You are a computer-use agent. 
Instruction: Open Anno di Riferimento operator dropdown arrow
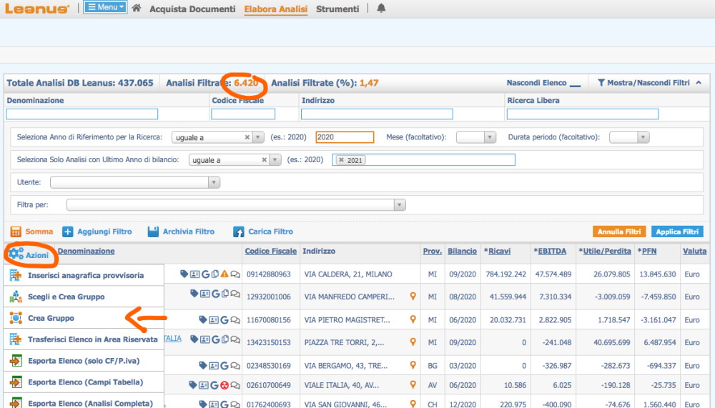(x=258, y=136)
